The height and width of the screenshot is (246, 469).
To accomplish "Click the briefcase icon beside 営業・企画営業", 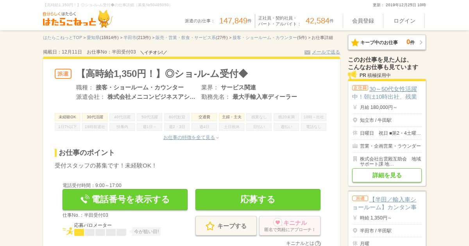I will tap(355, 146).
